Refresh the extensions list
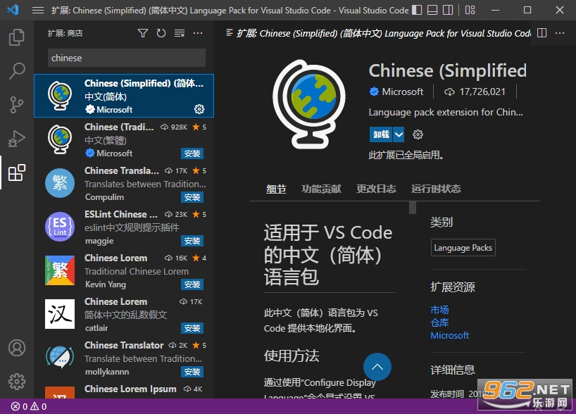576x414 pixels. [x=161, y=33]
